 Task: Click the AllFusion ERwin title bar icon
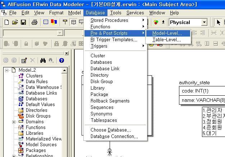pos(3,4)
